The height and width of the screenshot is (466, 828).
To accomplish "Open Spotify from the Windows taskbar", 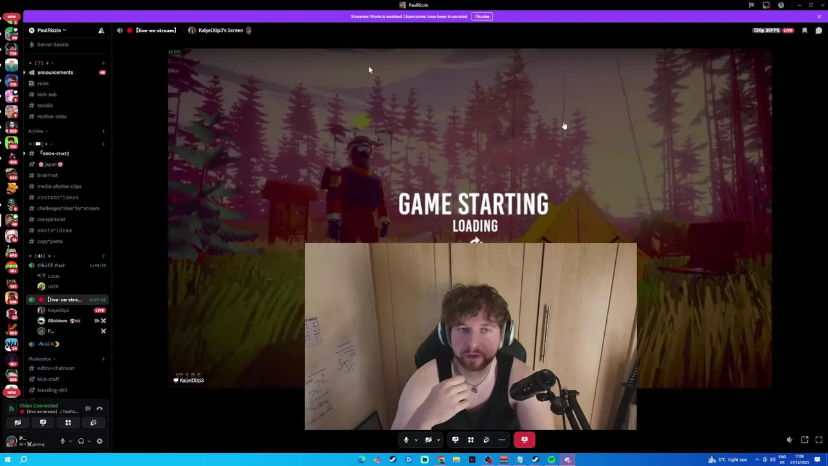I will click(551, 460).
